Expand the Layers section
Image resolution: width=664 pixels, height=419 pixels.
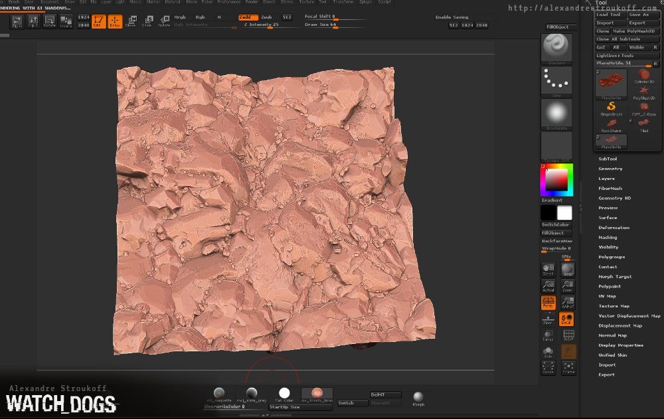point(606,179)
